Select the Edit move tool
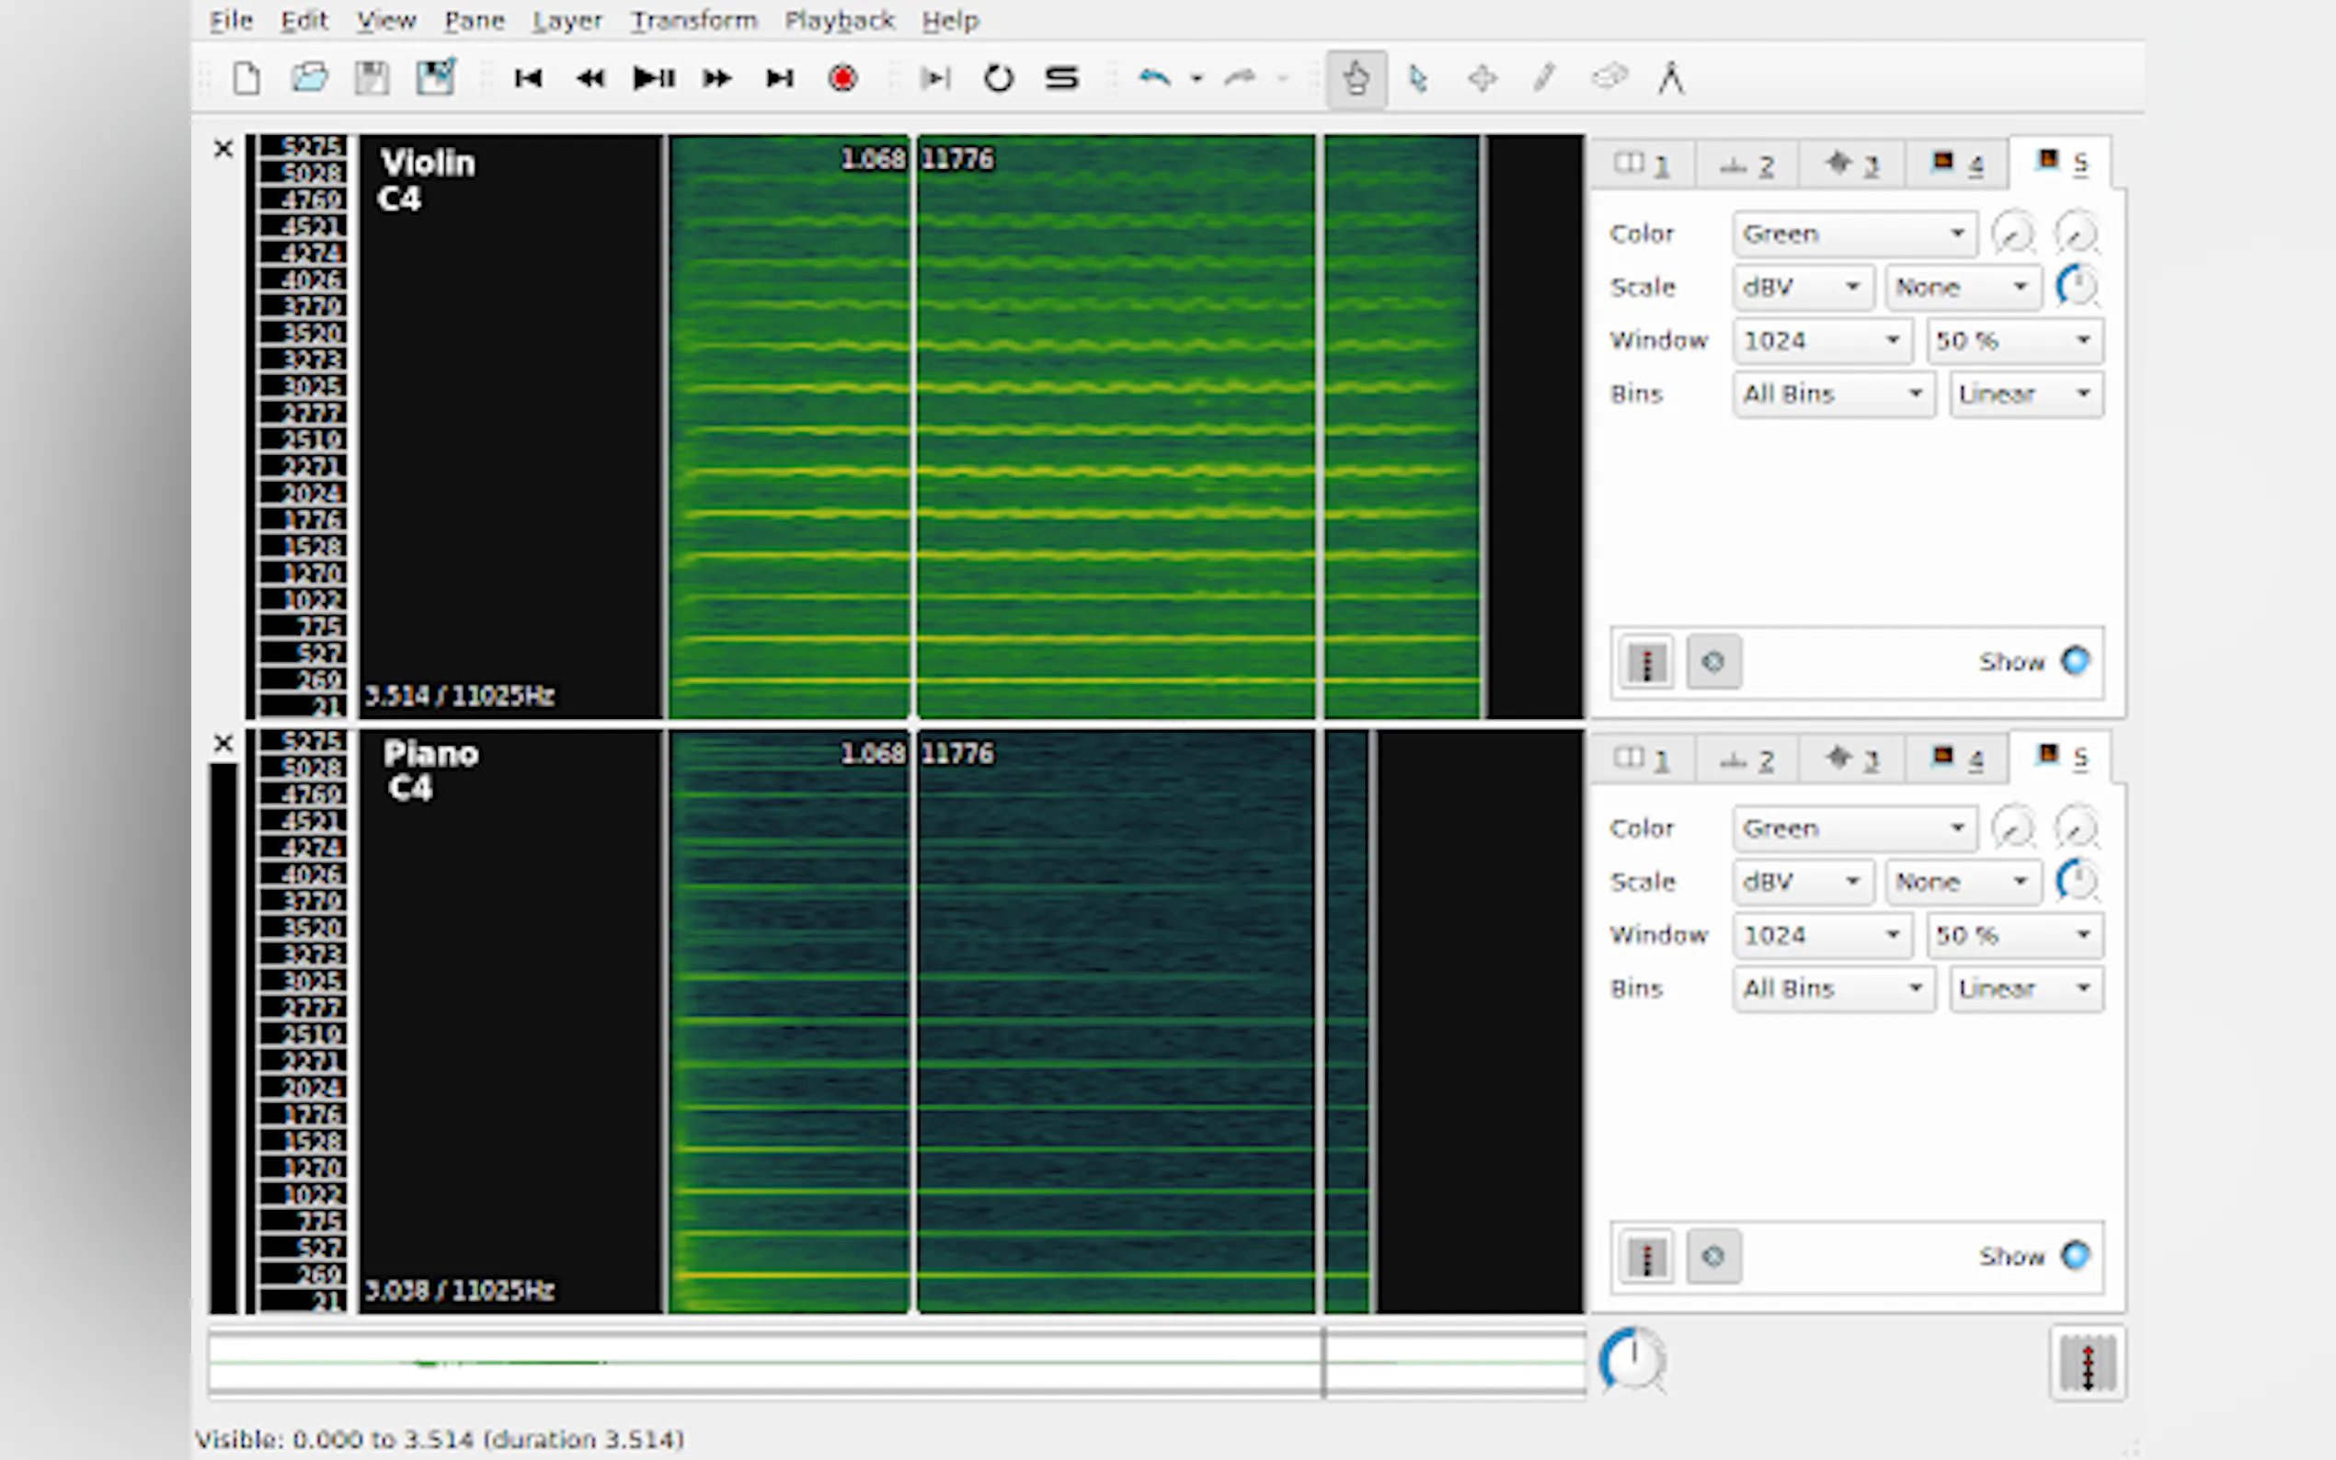Image resolution: width=2336 pixels, height=1460 pixels. [x=1483, y=78]
